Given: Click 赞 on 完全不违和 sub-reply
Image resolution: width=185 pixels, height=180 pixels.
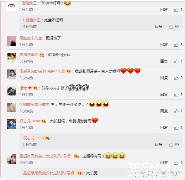Looking at the screenshot, I should point(174,27).
